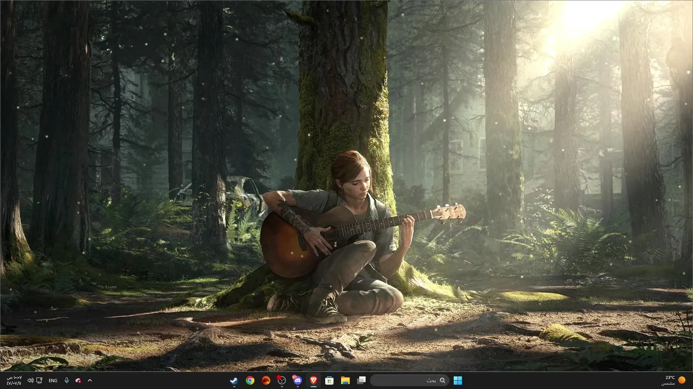The width and height of the screenshot is (693, 389).
Task: Open the weather widget showing 23°C
Action: click(x=673, y=380)
